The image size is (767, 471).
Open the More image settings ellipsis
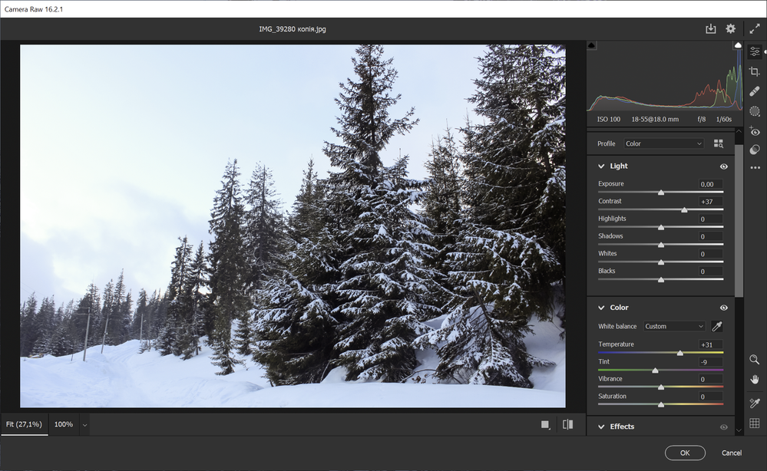click(755, 167)
